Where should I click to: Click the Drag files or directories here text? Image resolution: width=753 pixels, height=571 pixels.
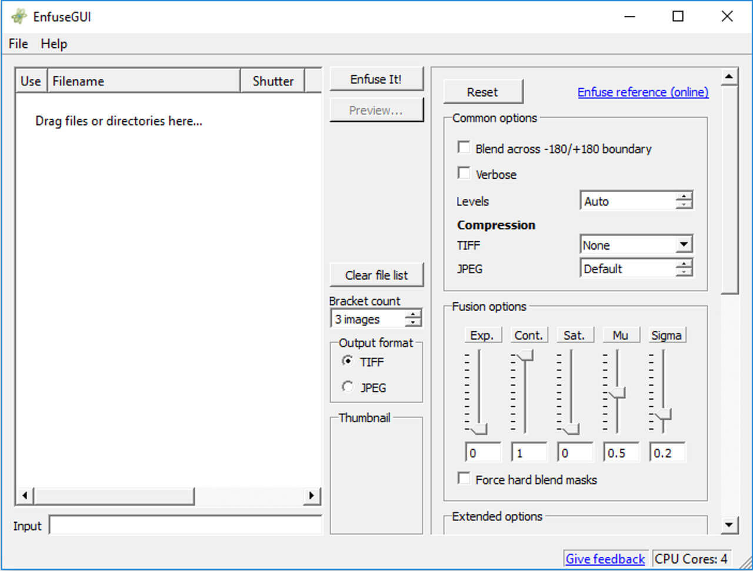click(x=119, y=121)
